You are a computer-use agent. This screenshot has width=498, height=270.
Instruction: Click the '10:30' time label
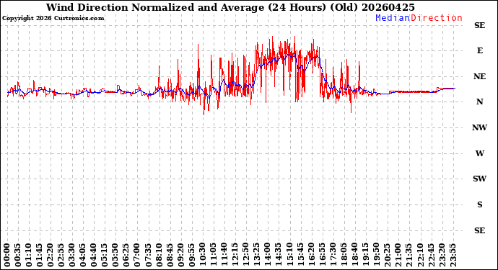202,255
